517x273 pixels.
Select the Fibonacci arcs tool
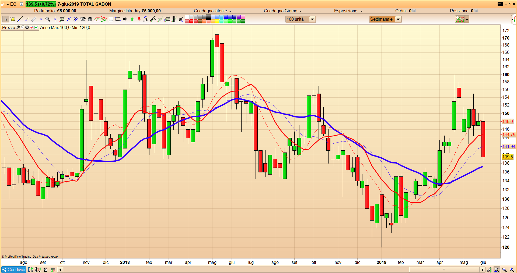[x=160, y=19]
